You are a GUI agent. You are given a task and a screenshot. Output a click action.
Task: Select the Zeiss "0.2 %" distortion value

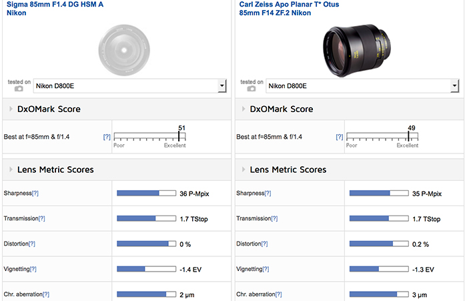coord(420,244)
